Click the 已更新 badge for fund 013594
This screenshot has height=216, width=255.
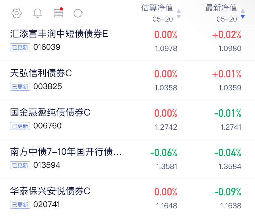tap(20, 165)
